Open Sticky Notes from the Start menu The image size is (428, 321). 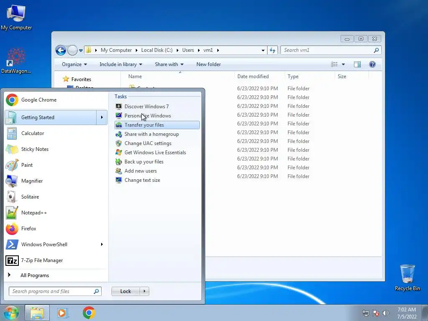tap(56, 149)
